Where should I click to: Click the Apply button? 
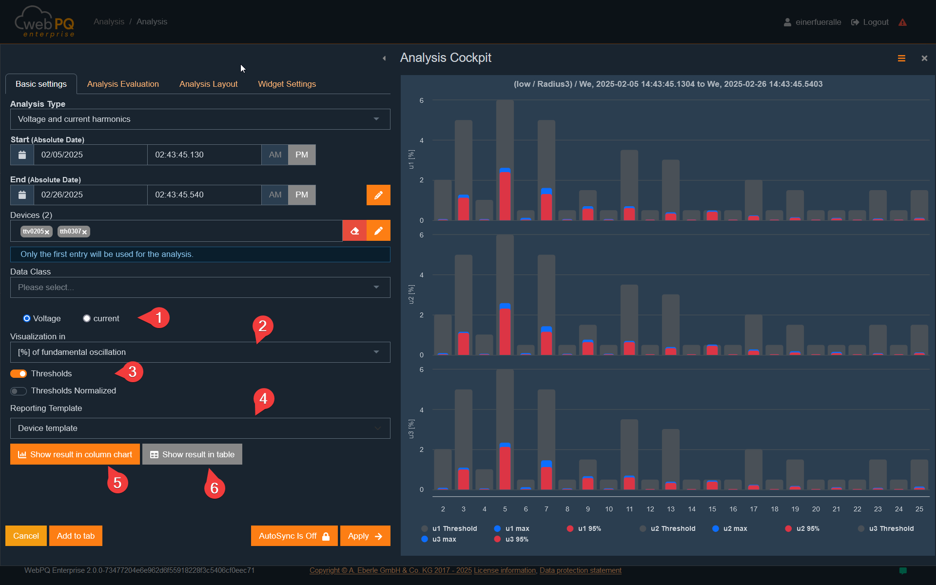click(365, 536)
